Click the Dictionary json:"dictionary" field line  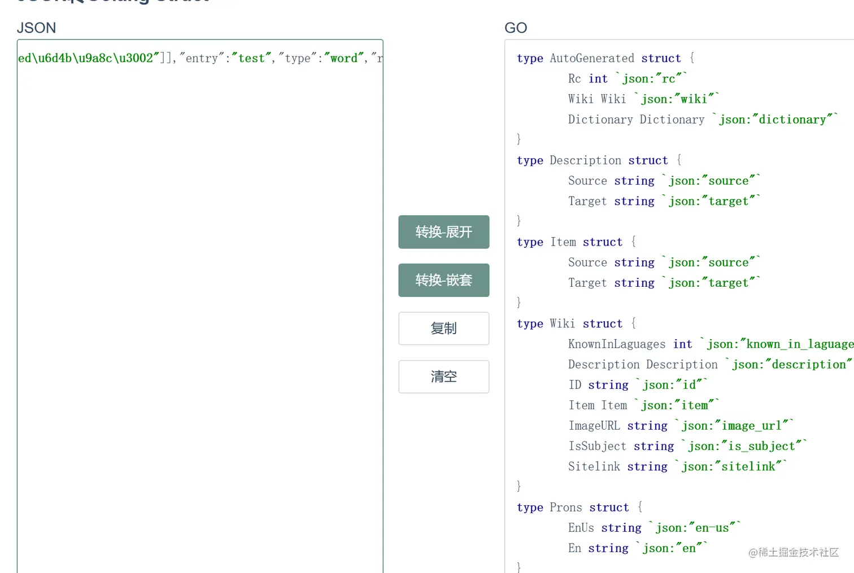point(703,119)
